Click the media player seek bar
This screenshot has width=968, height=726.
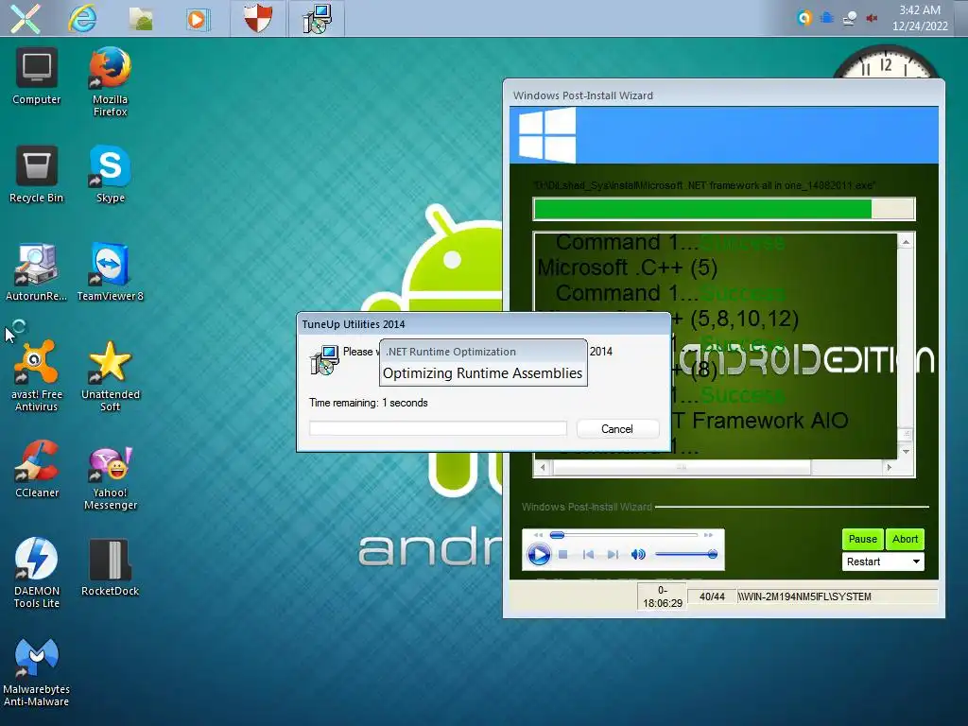pyautogui.click(x=624, y=535)
